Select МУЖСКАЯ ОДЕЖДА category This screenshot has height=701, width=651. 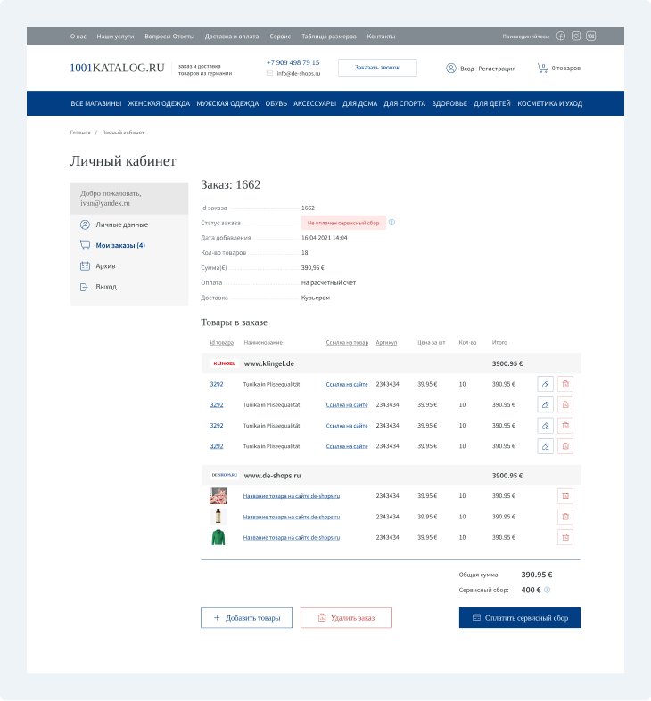tap(227, 103)
